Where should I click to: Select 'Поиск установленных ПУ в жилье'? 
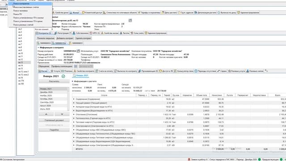30,18
